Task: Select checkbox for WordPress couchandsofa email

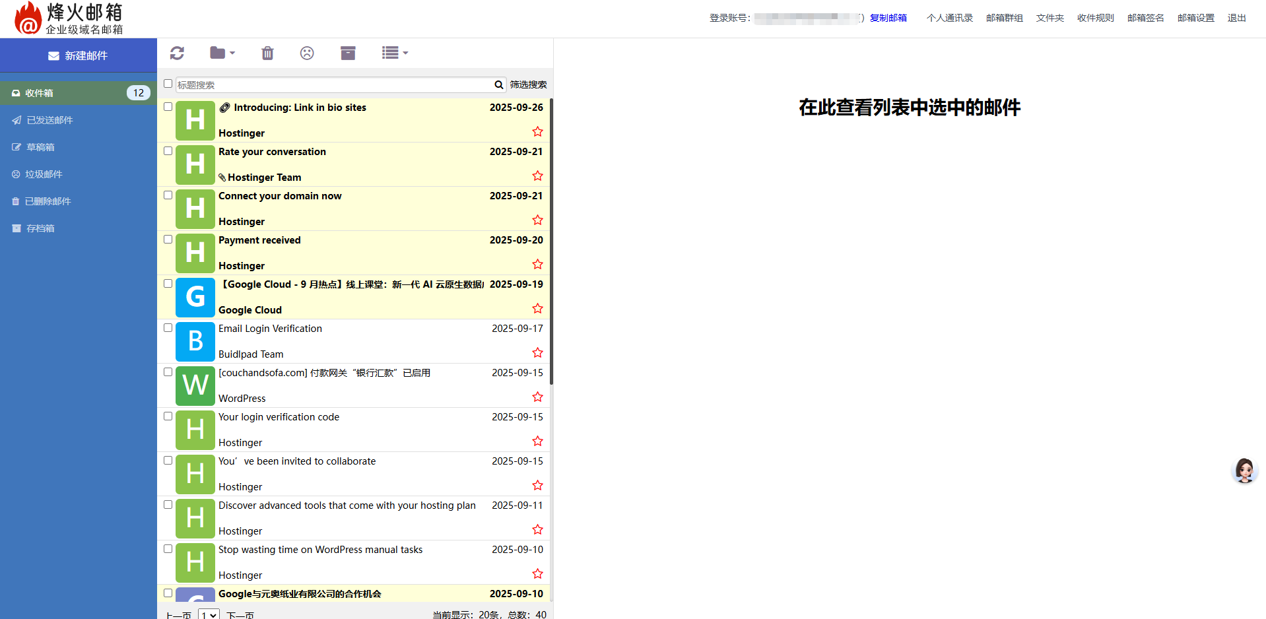Action: click(168, 372)
